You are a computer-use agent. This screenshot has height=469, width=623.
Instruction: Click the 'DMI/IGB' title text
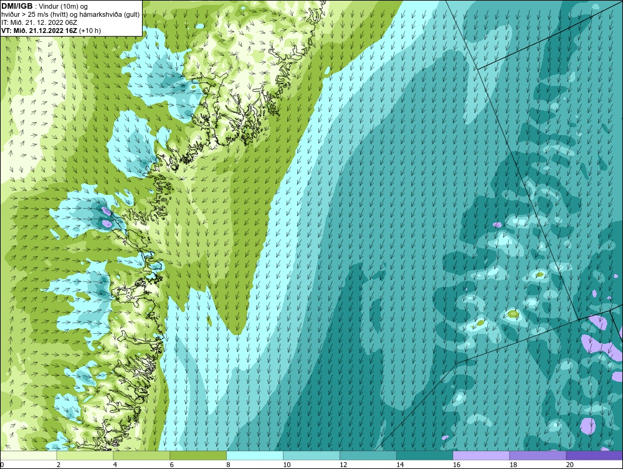click(x=17, y=6)
